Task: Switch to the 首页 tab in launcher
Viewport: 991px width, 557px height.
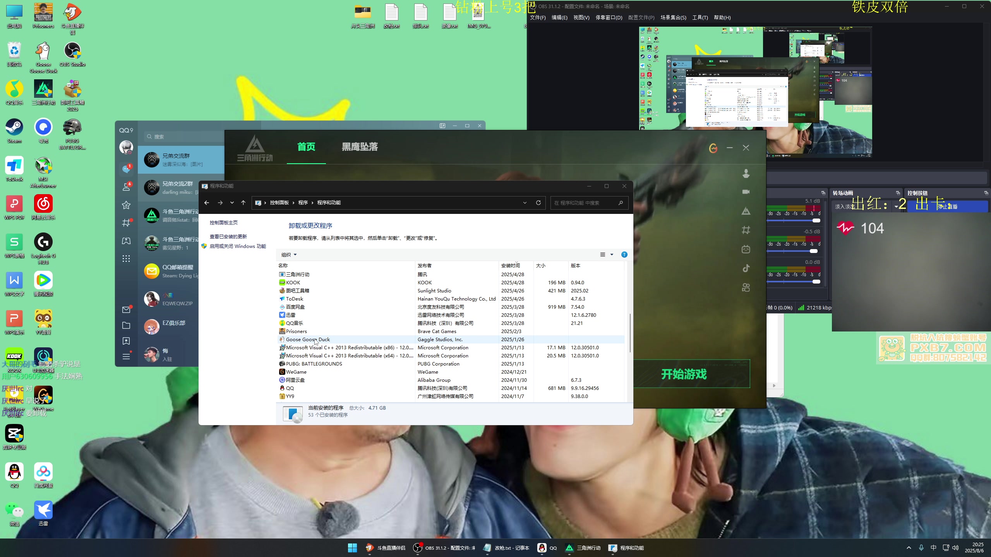Action: [306, 147]
